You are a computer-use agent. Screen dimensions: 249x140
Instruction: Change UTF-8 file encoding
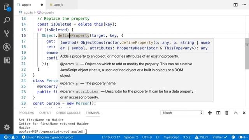(147, 137)
